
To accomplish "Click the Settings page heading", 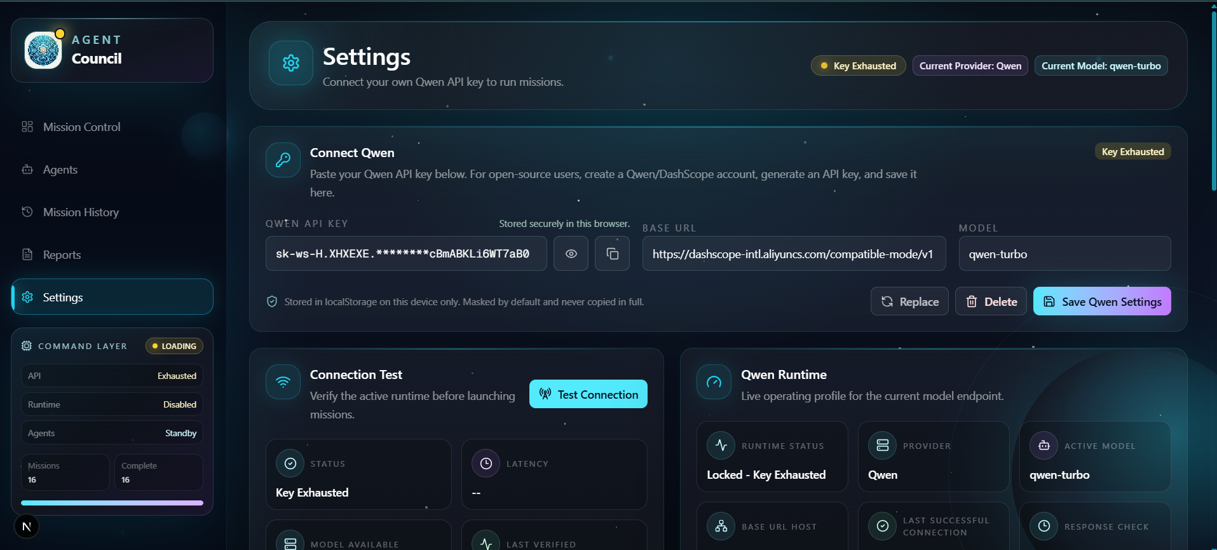I will (x=367, y=57).
